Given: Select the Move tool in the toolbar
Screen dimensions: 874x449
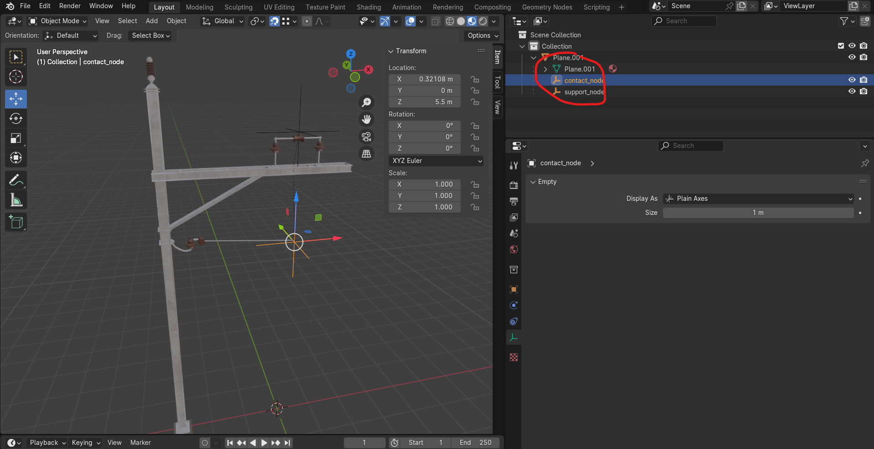Looking at the screenshot, I should tap(16, 99).
